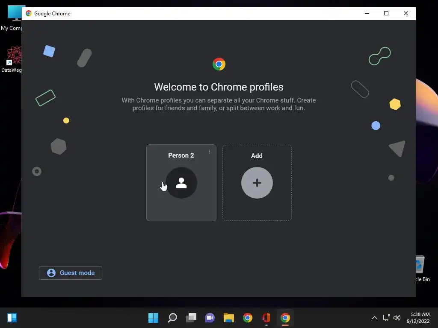Screen dimensions: 438x328
Task: Open the Widgets panel in the taskbar
Action: (x=12, y=318)
